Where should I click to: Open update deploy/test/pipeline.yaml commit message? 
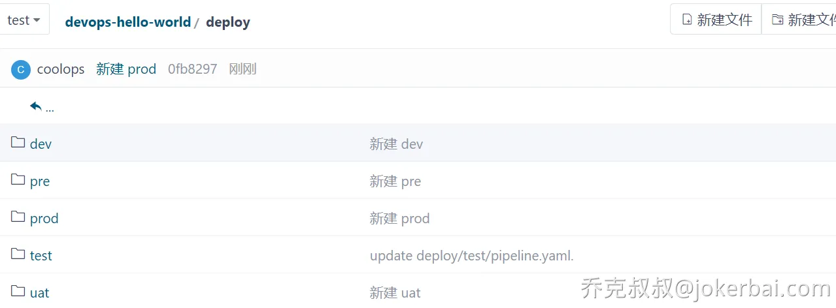click(x=472, y=256)
